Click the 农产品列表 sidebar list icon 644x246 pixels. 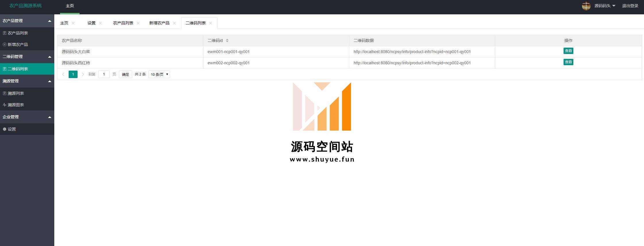[5, 33]
